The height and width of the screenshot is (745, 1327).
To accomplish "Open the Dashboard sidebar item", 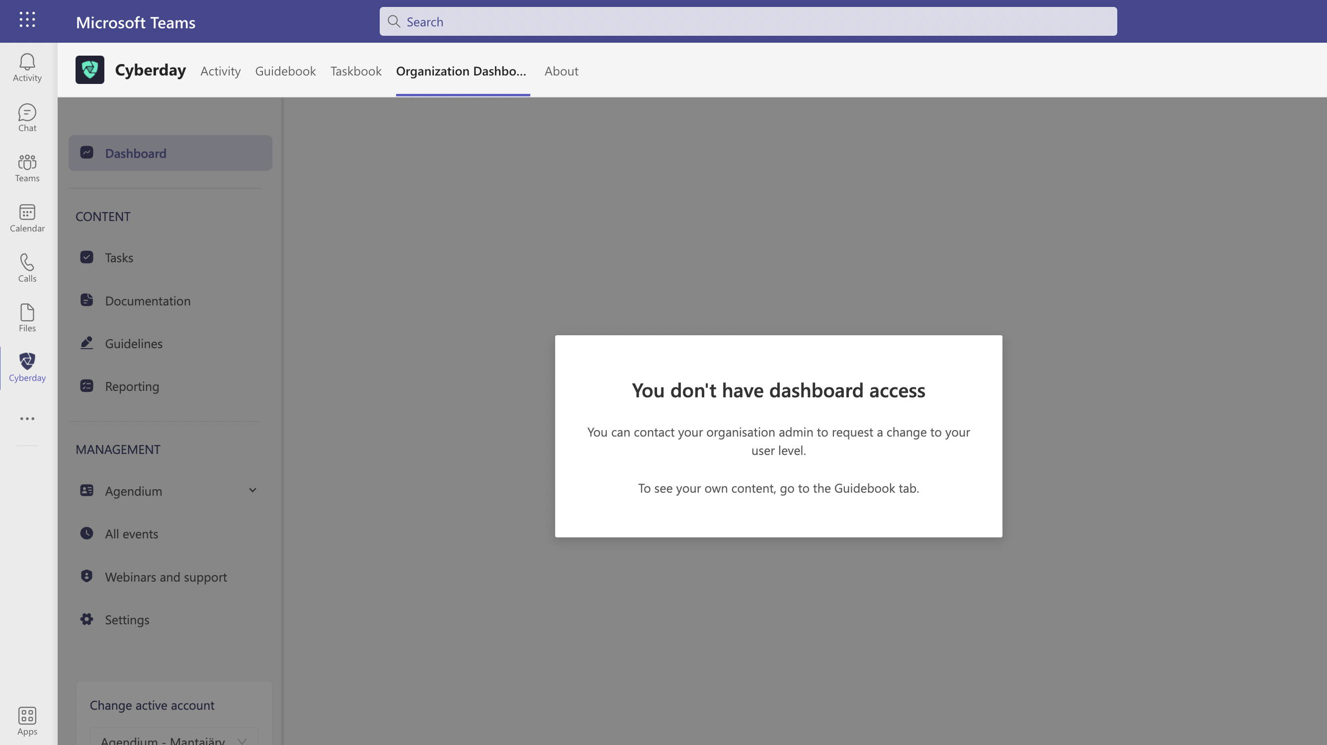I will point(170,153).
